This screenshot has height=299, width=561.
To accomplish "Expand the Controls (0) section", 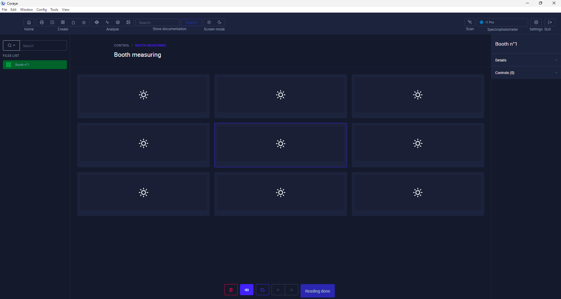I will coord(526,73).
